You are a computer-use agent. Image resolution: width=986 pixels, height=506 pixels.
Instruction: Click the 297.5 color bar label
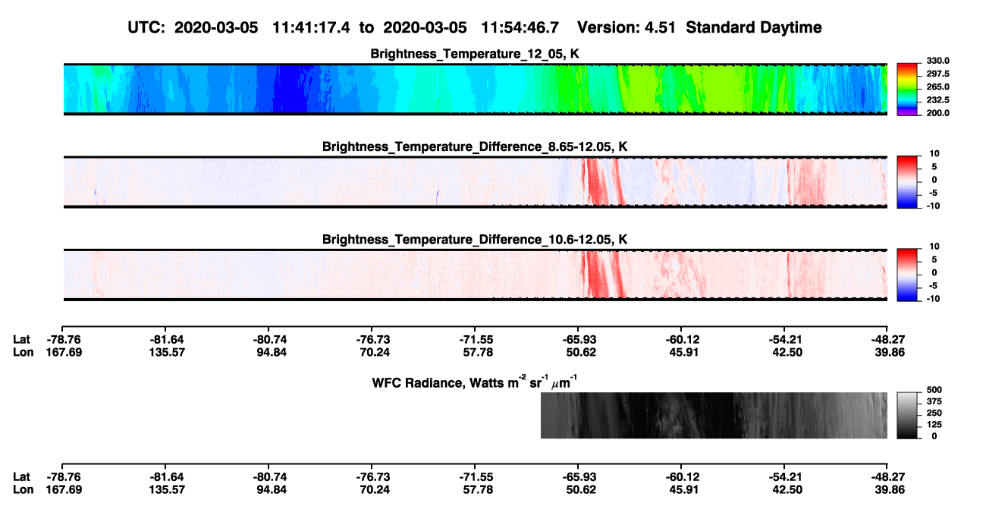(937, 74)
